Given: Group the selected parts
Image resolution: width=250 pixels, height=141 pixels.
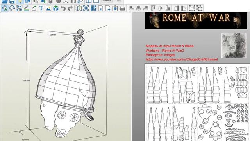Looking at the screenshot, I should click(x=192, y=8).
